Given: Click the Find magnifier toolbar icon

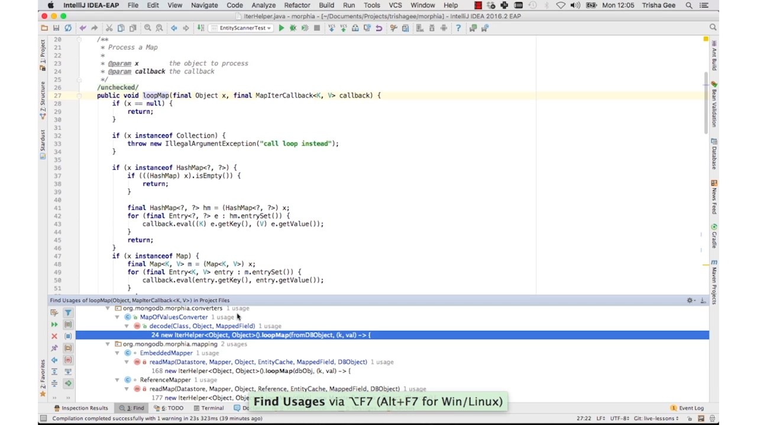Looking at the screenshot, I should pyautogui.click(x=148, y=28).
